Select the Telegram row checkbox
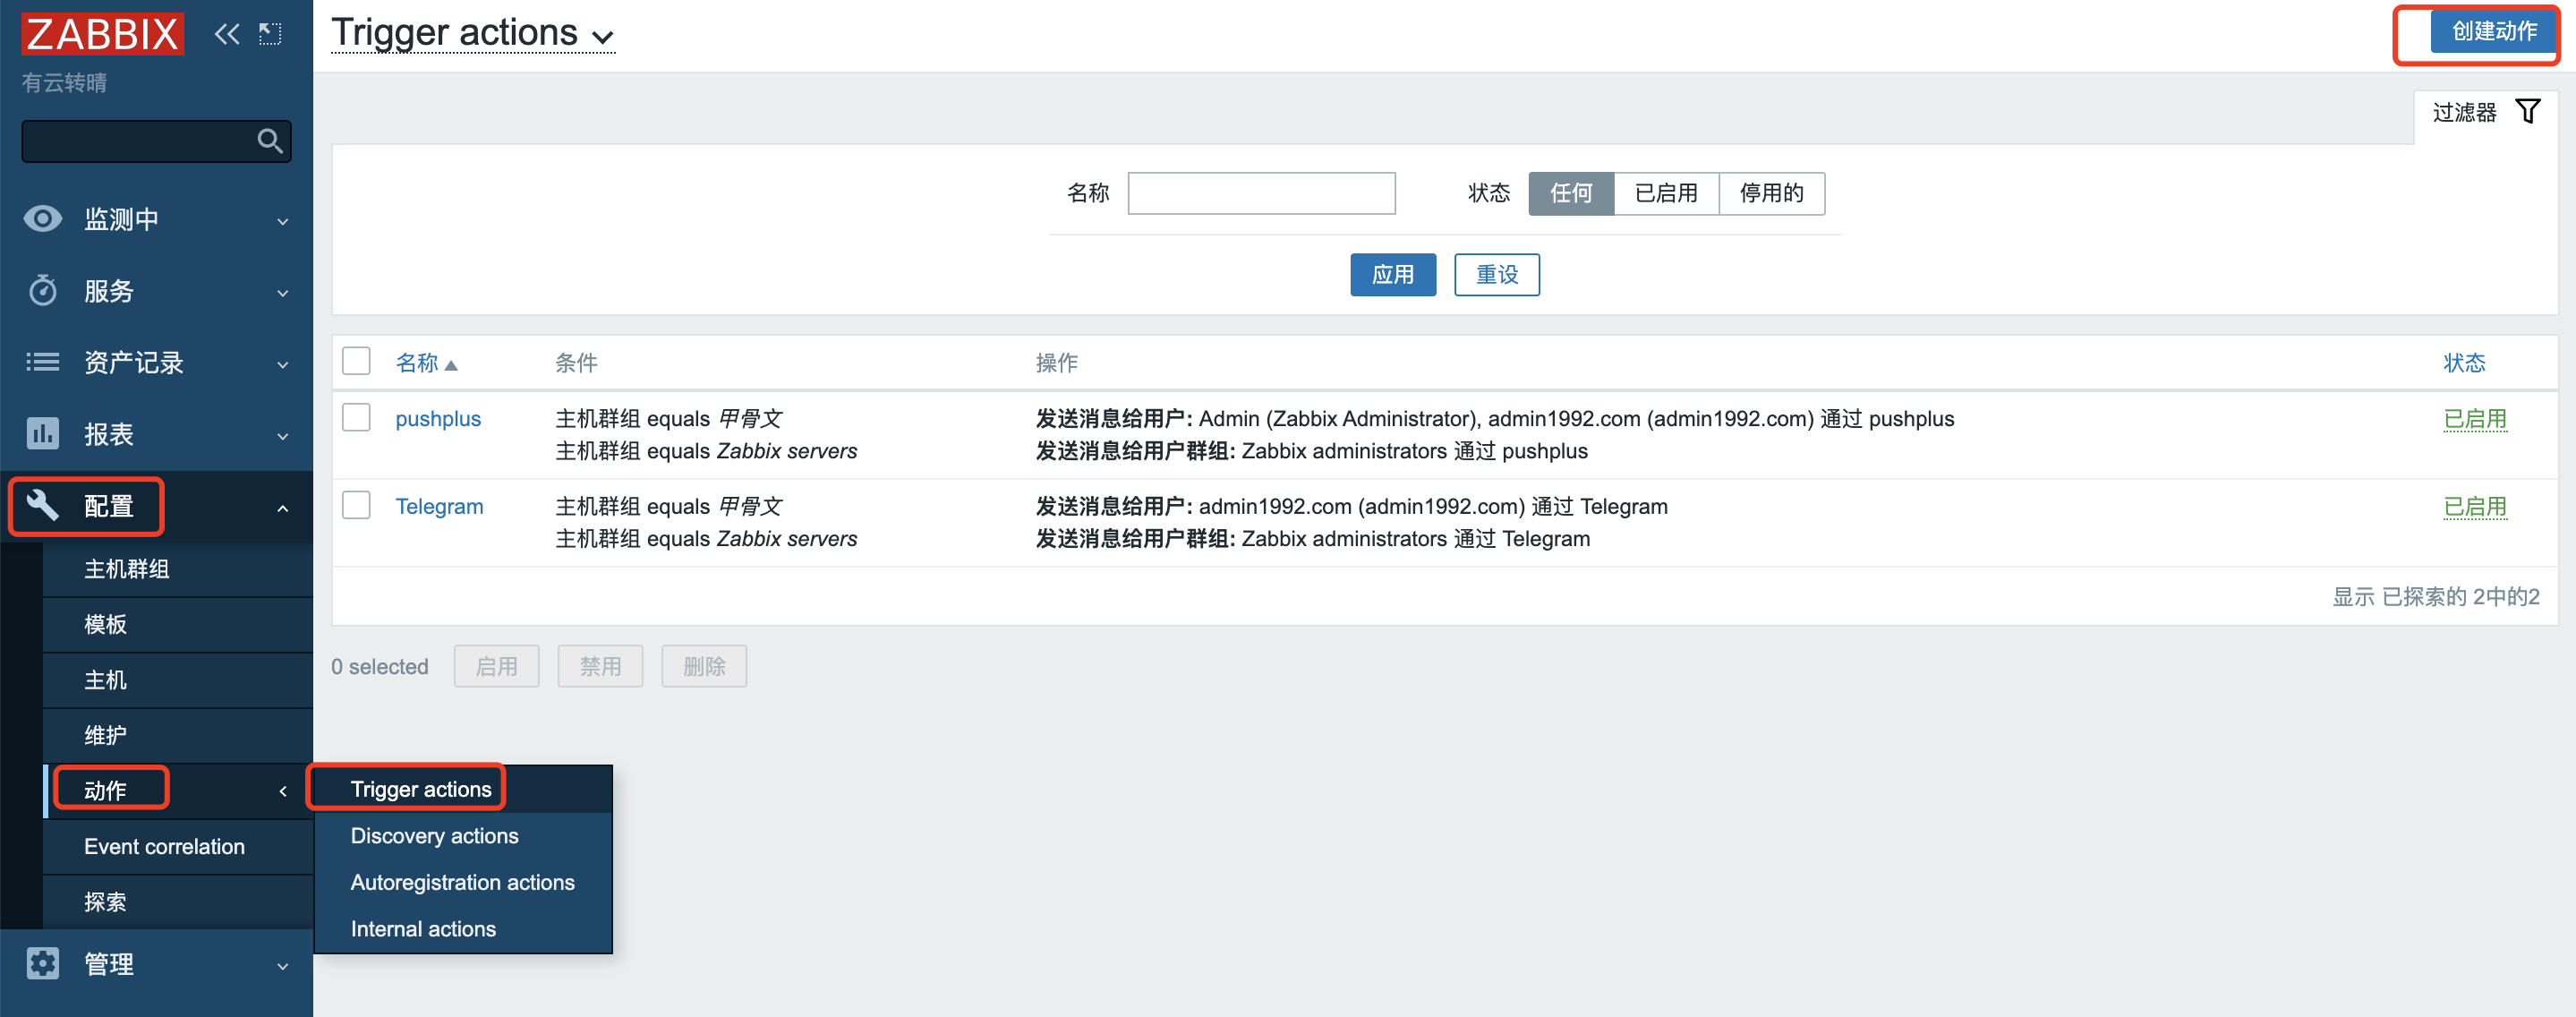 click(356, 505)
